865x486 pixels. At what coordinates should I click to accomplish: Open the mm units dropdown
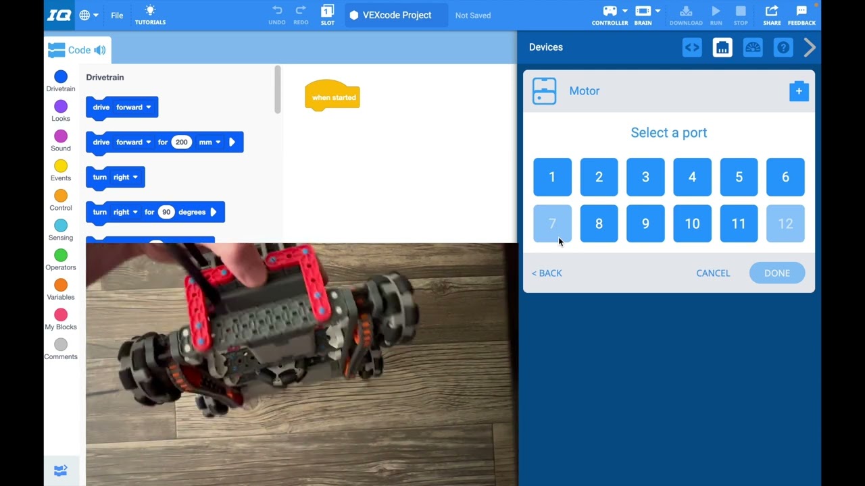coord(209,142)
